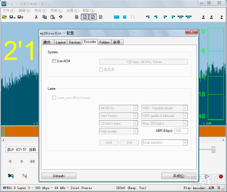Start playback with the triangle play button
Viewport: 227px width, 192px height.
coord(207,176)
